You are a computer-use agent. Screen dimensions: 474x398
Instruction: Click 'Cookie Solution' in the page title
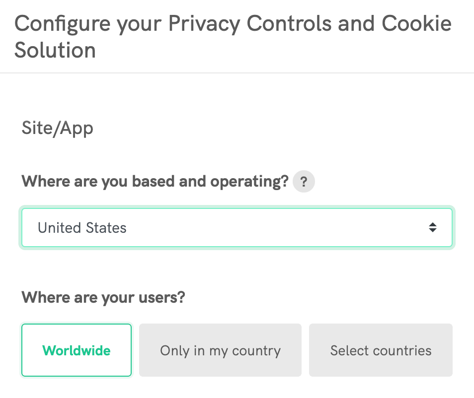(416, 24)
